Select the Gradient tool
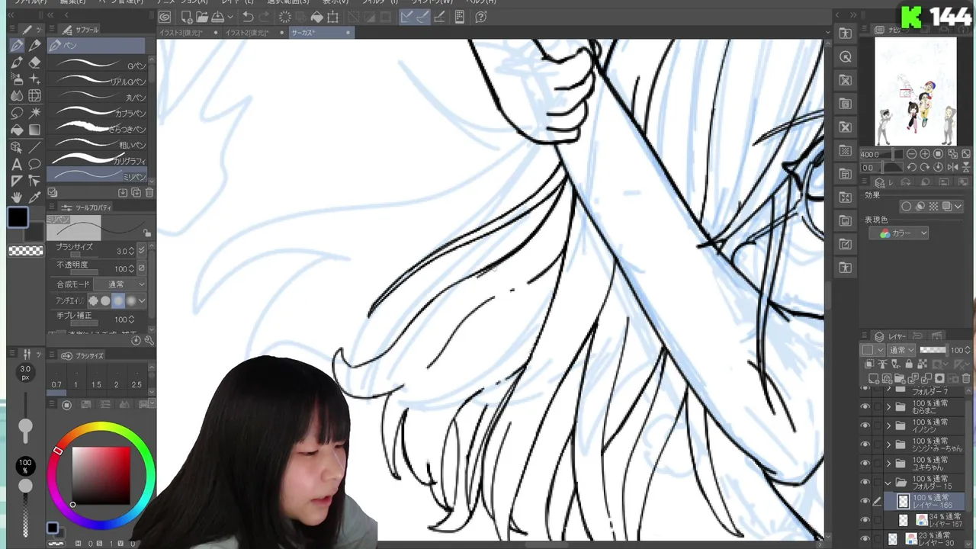Screen dimensions: 976x549 [x=34, y=130]
